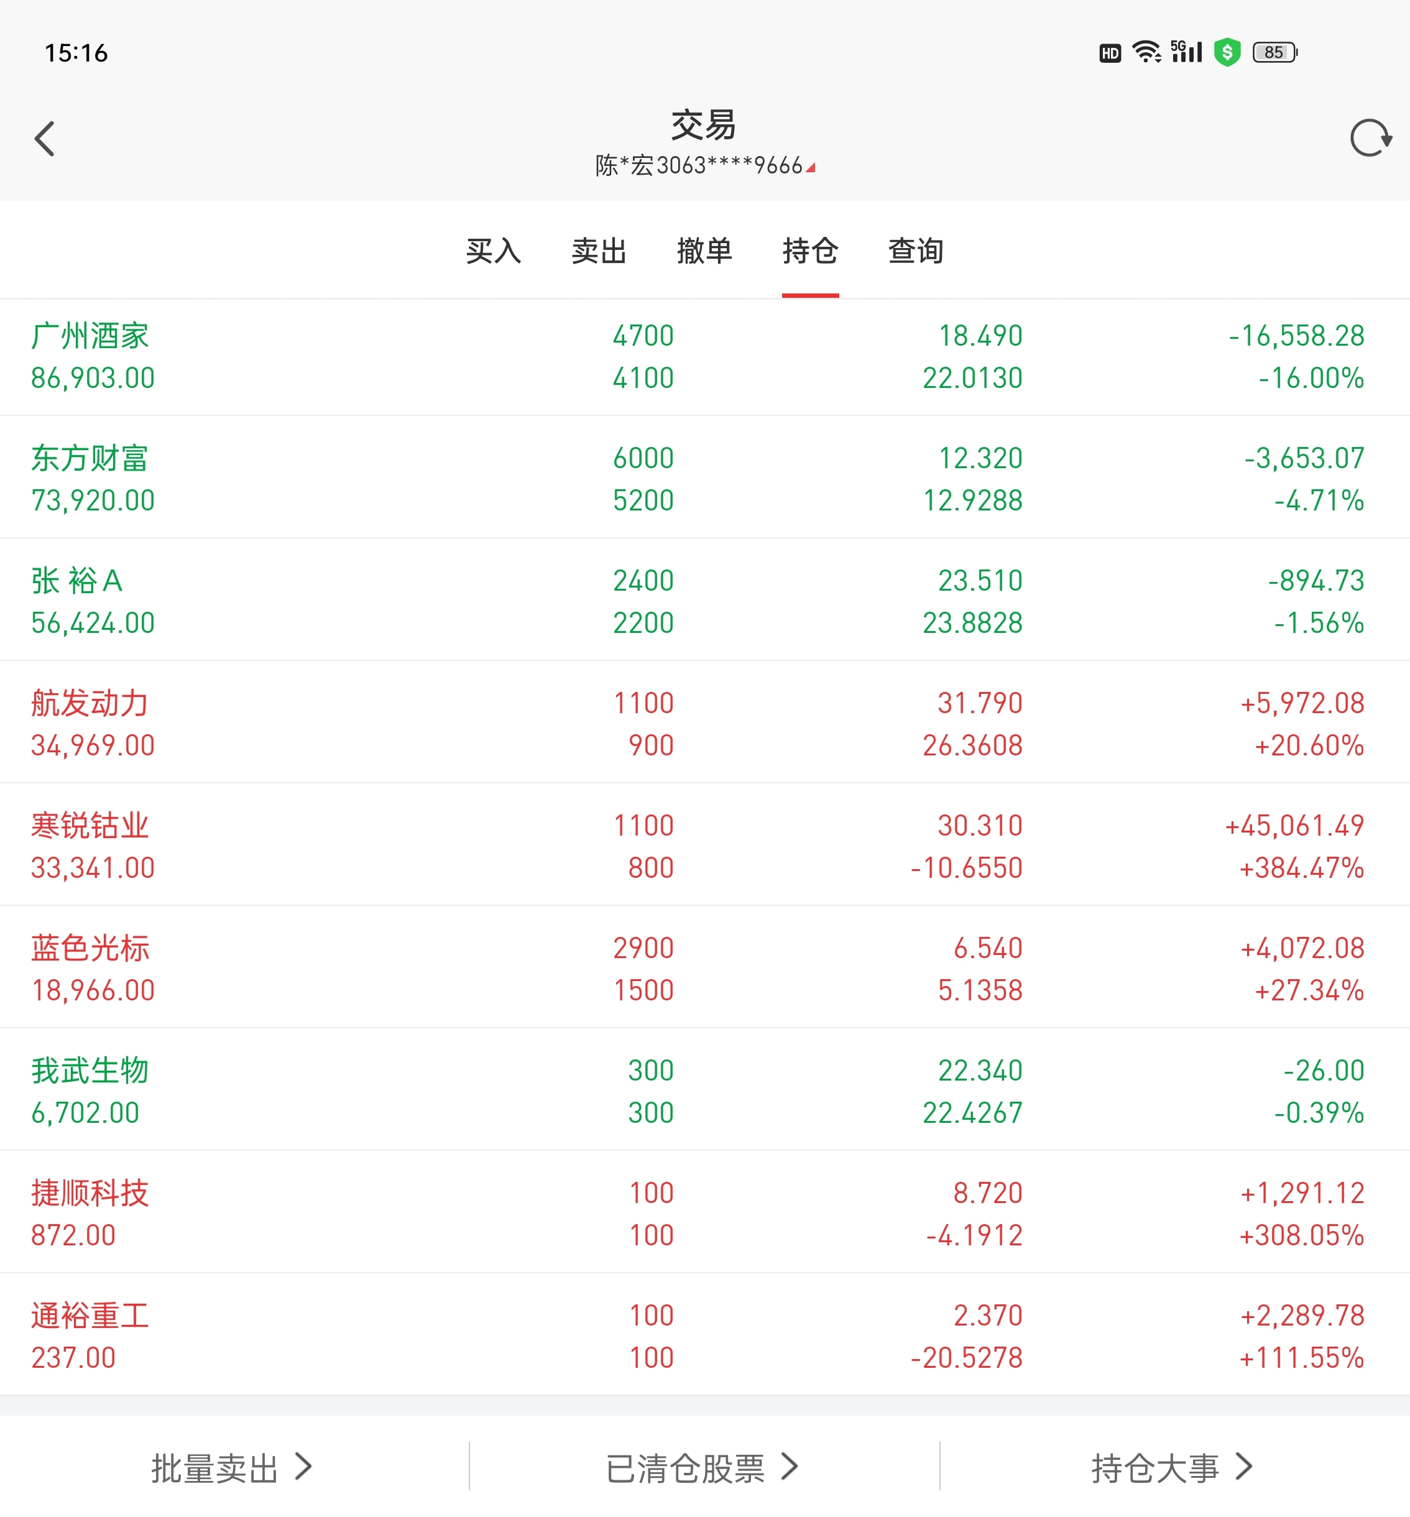Image resolution: width=1410 pixels, height=1517 pixels.
Task: Tap the chevron next to 持仓大事
Action: click(x=1245, y=1467)
